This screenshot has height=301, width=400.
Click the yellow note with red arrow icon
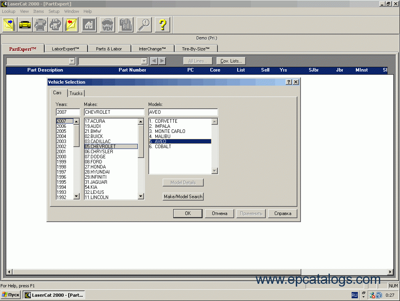[71, 25]
